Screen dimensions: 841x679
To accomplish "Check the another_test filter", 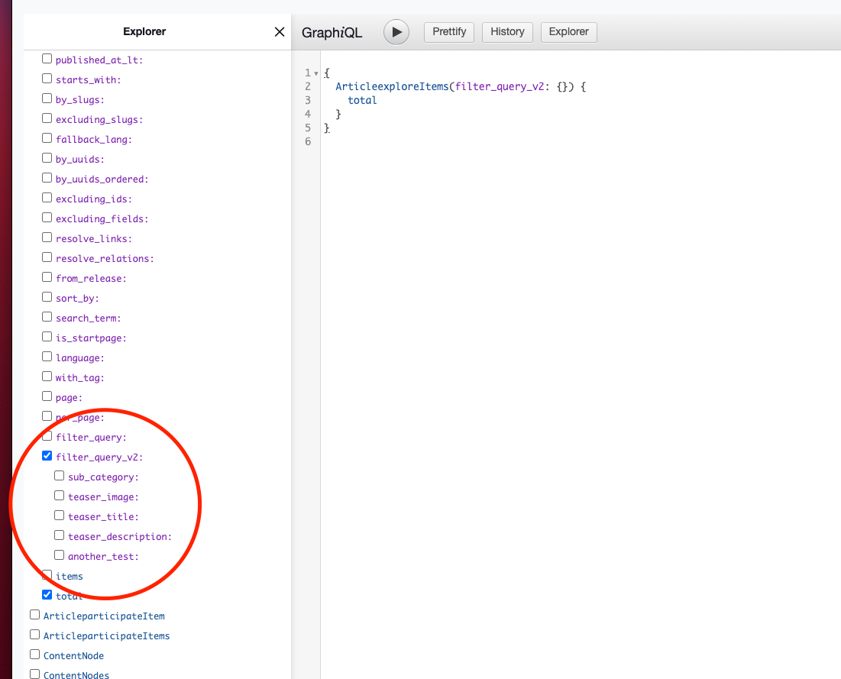I will [x=59, y=555].
